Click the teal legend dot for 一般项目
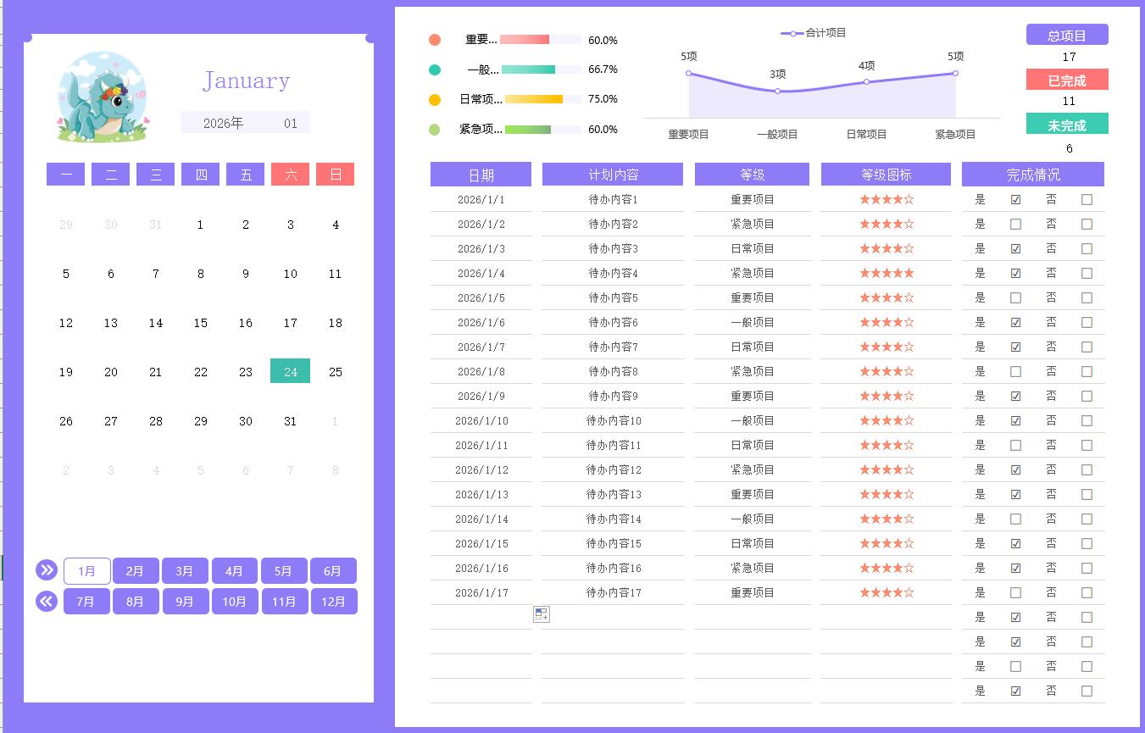 click(x=435, y=69)
